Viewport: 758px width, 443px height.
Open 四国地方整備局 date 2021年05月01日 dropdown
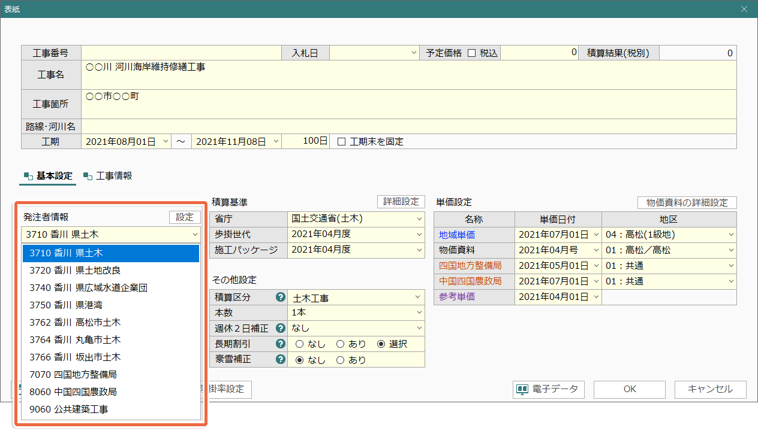point(595,266)
